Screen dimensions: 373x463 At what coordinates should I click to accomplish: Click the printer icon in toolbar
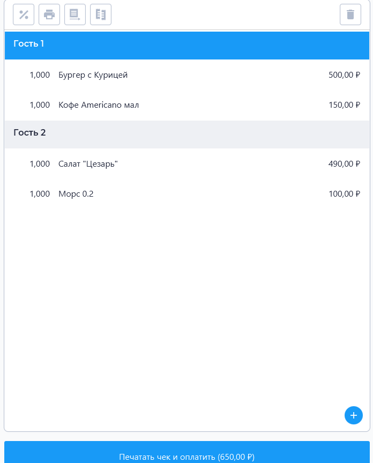tap(49, 14)
